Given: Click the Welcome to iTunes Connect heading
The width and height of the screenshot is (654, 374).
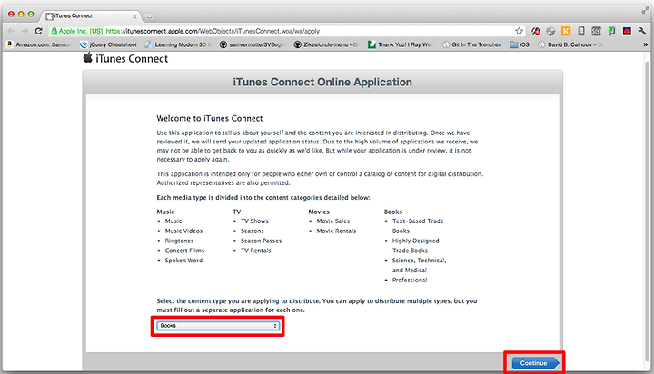Looking at the screenshot, I should coord(210,118).
